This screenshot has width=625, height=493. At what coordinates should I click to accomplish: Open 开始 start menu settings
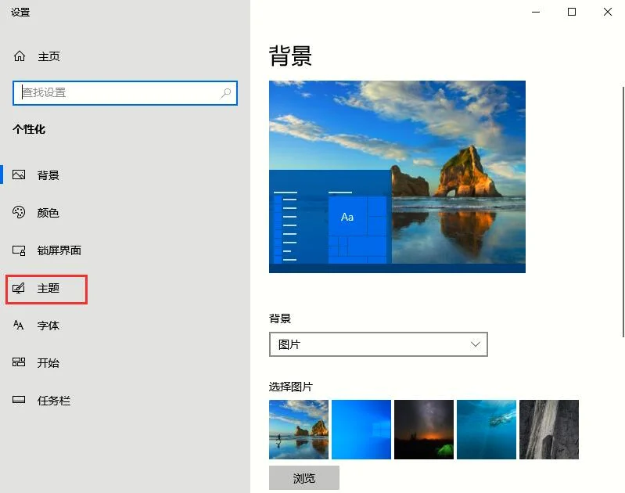pyautogui.click(x=48, y=363)
